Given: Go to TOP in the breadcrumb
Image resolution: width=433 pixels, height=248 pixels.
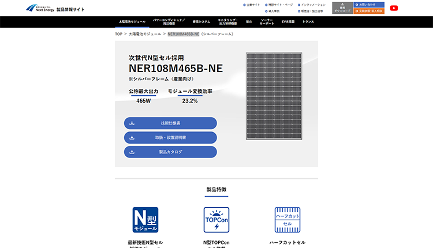Looking at the screenshot, I should point(118,34).
